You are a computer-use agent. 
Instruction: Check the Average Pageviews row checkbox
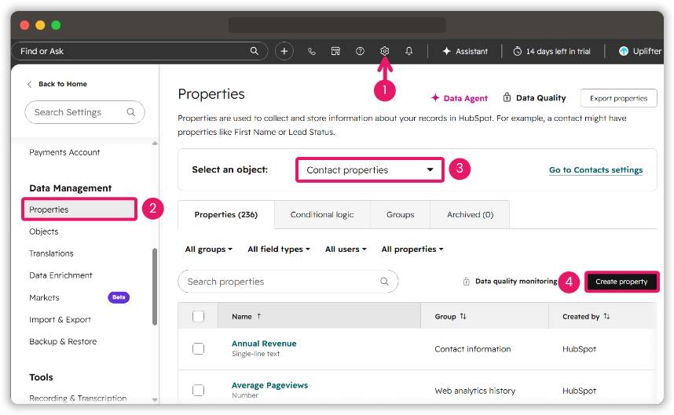pyautogui.click(x=198, y=390)
